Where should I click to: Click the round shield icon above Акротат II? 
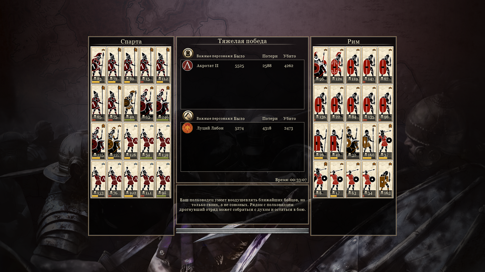click(188, 53)
